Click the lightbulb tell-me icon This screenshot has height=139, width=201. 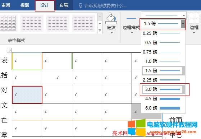(81, 6)
